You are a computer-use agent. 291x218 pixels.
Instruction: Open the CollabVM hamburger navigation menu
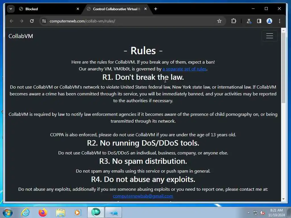point(270,36)
